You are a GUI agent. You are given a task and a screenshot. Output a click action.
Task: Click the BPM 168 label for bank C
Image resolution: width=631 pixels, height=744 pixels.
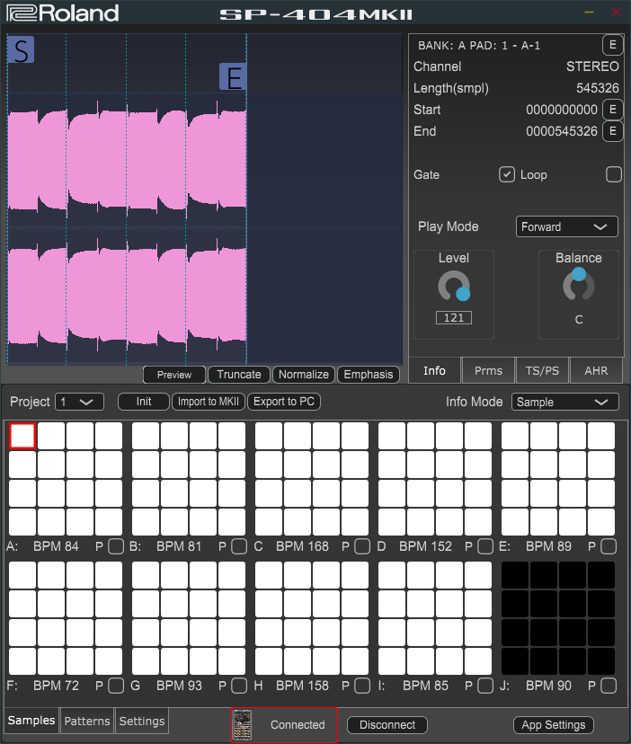(x=302, y=546)
